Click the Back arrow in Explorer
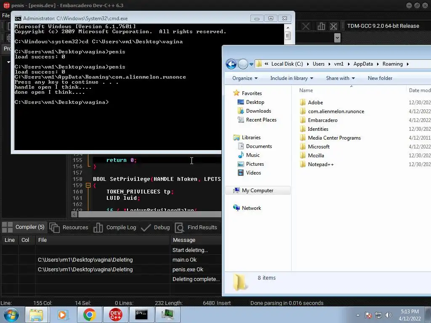431x323 pixels. 231,64
